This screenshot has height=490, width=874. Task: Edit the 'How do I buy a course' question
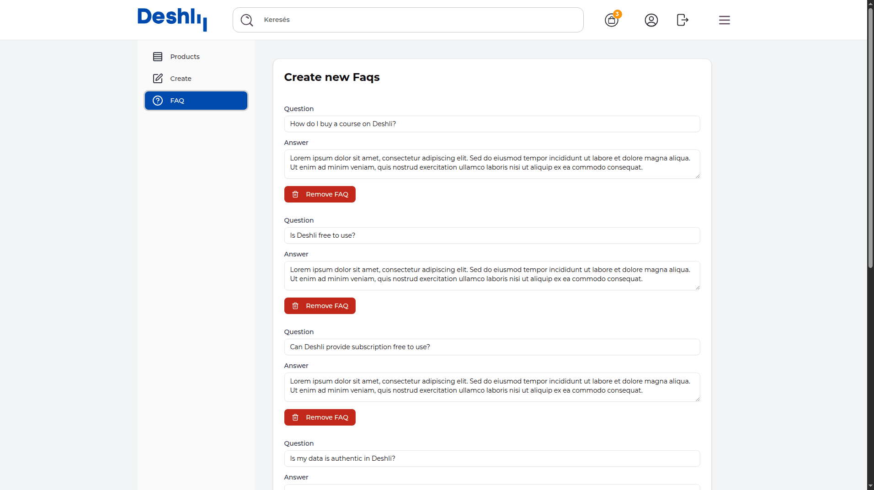tap(492, 124)
